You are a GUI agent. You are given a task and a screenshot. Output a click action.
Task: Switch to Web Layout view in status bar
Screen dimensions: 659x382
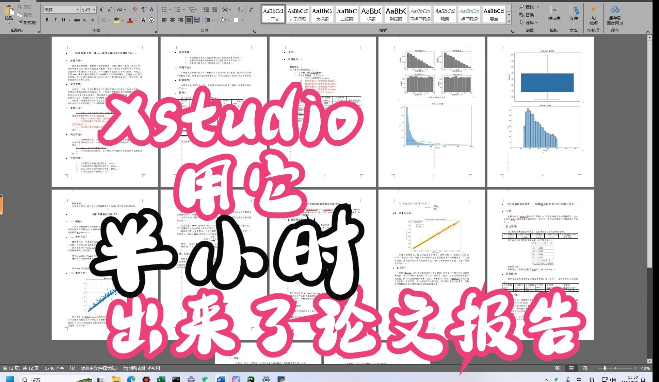click(x=585, y=368)
